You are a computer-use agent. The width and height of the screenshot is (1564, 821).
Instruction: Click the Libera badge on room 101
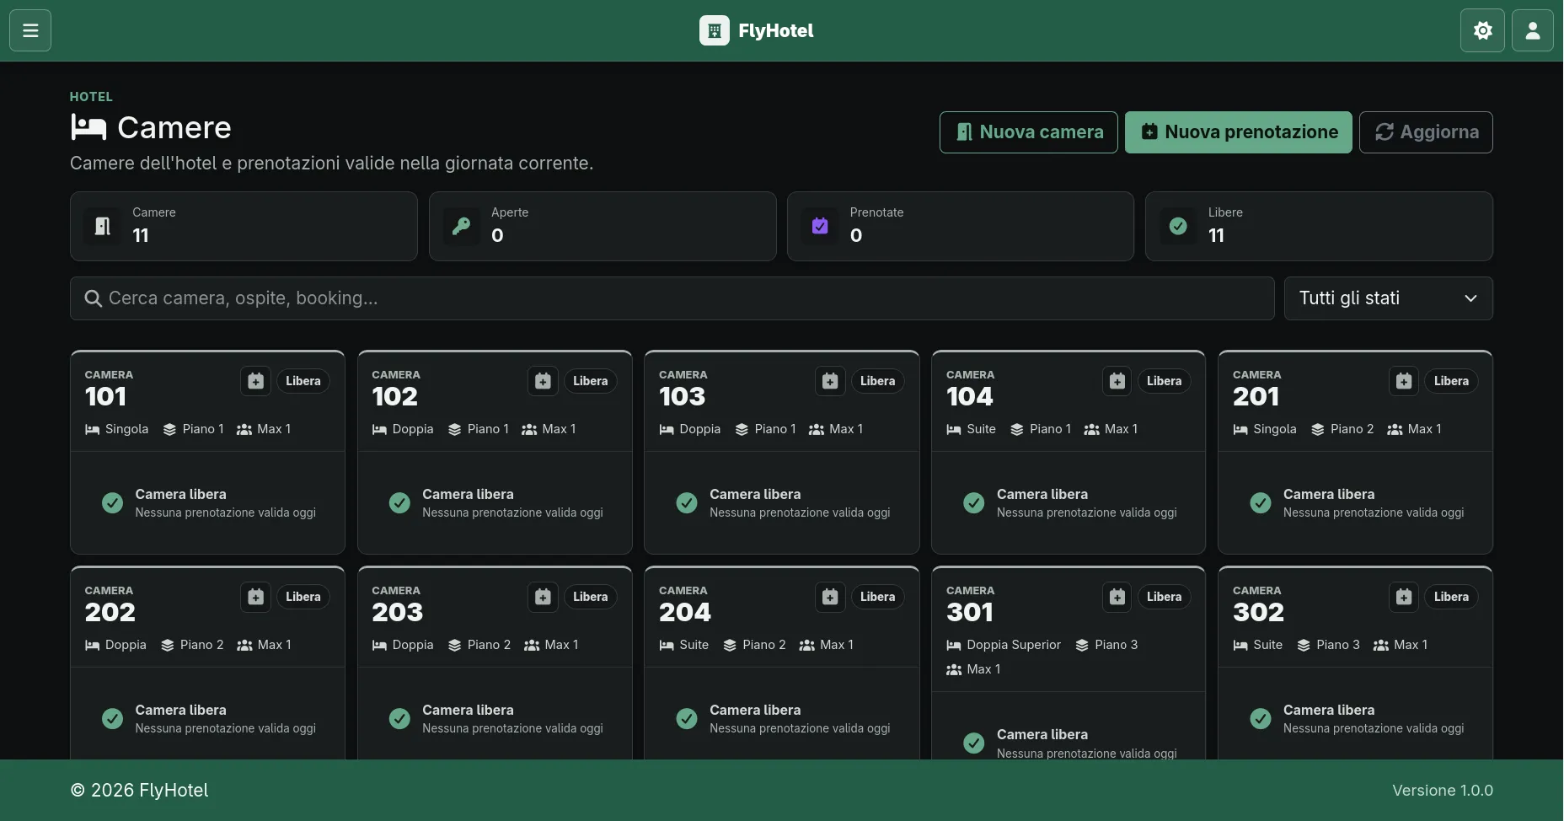[303, 381]
